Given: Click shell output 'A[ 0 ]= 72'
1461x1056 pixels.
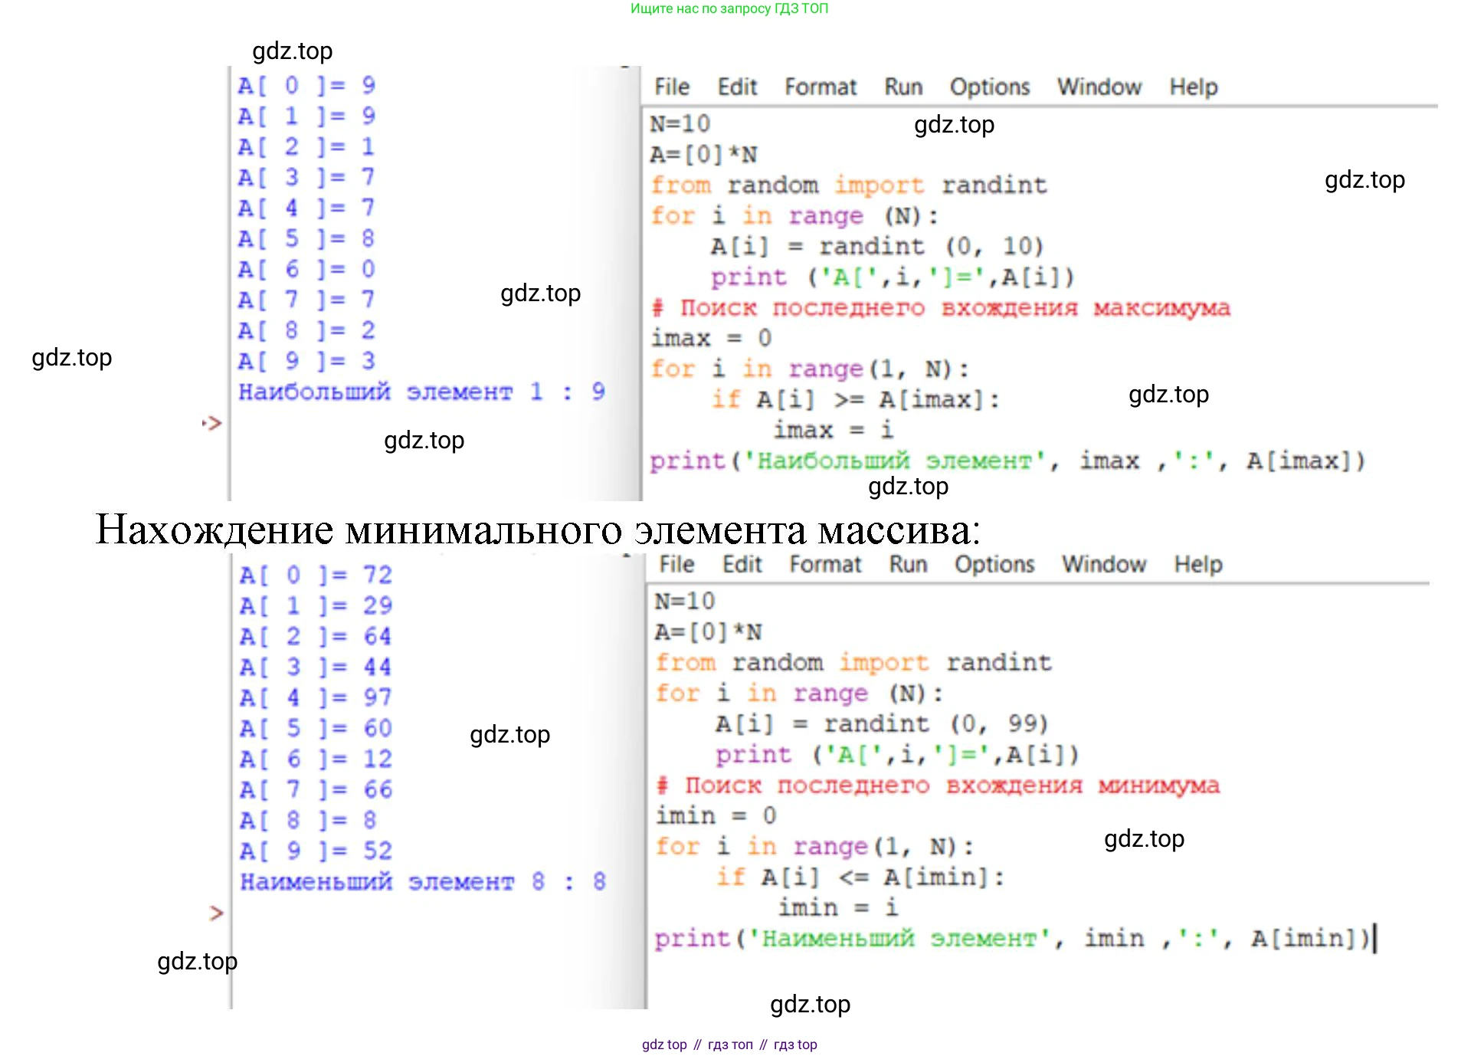Looking at the screenshot, I should 316,575.
